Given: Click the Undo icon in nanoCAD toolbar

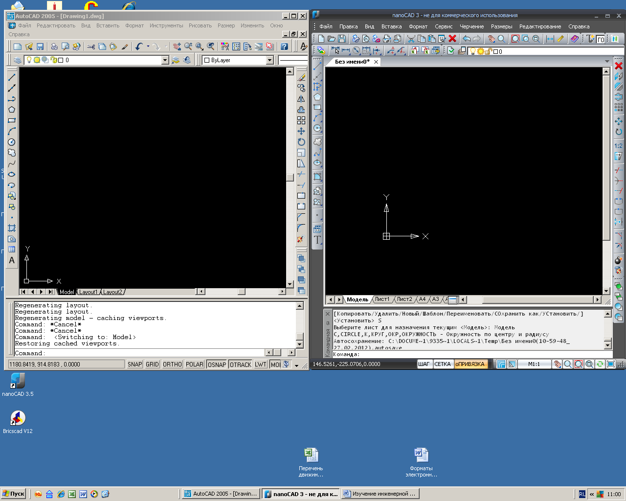Looking at the screenshot, I should 466,39.
